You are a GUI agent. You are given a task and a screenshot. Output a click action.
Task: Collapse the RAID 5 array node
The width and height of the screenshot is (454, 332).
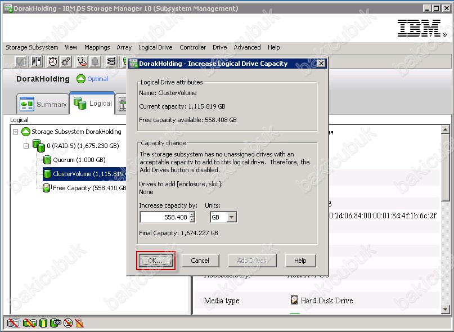26,146
